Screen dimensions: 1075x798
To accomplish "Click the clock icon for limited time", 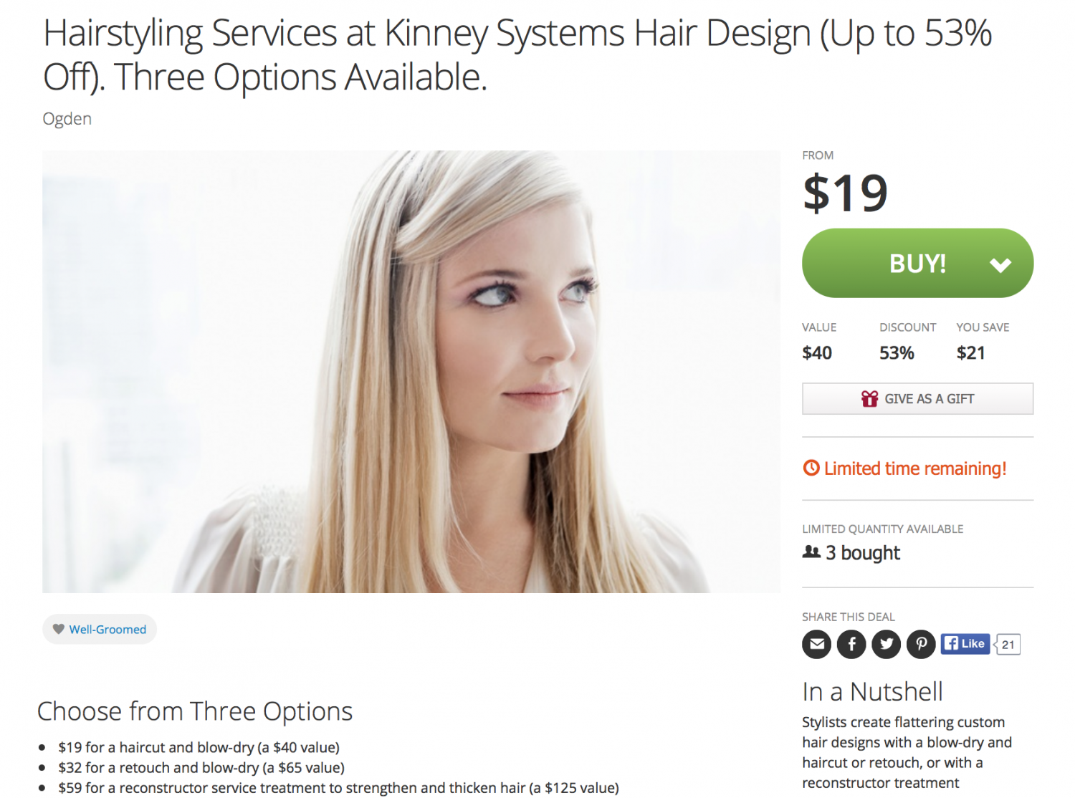I will [811, 468].
